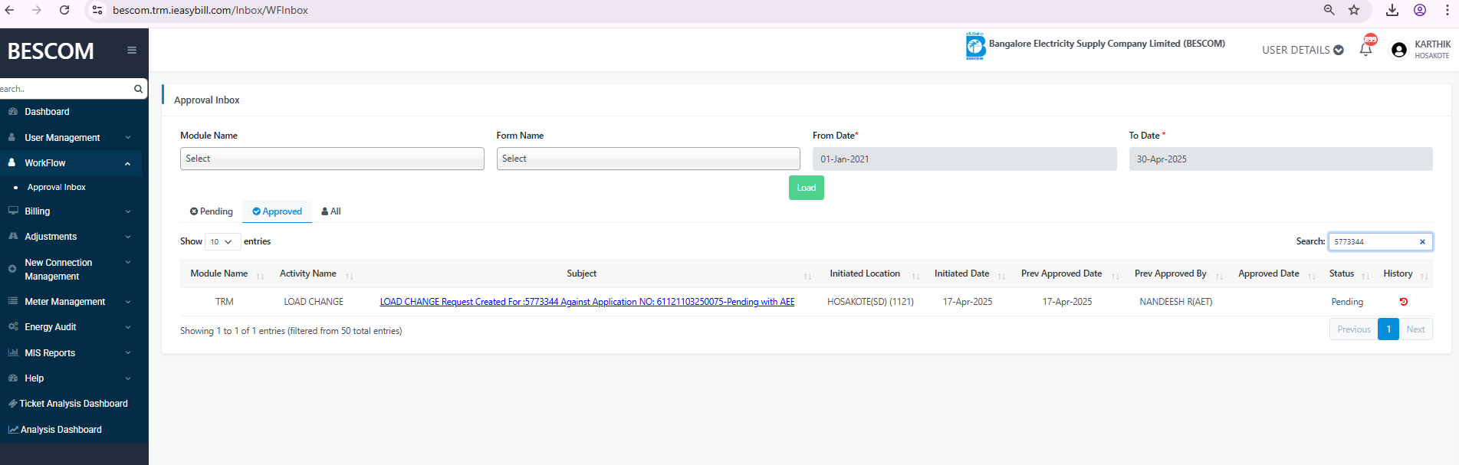Click the BESCOM company logo icon

[x=975, y=47]
